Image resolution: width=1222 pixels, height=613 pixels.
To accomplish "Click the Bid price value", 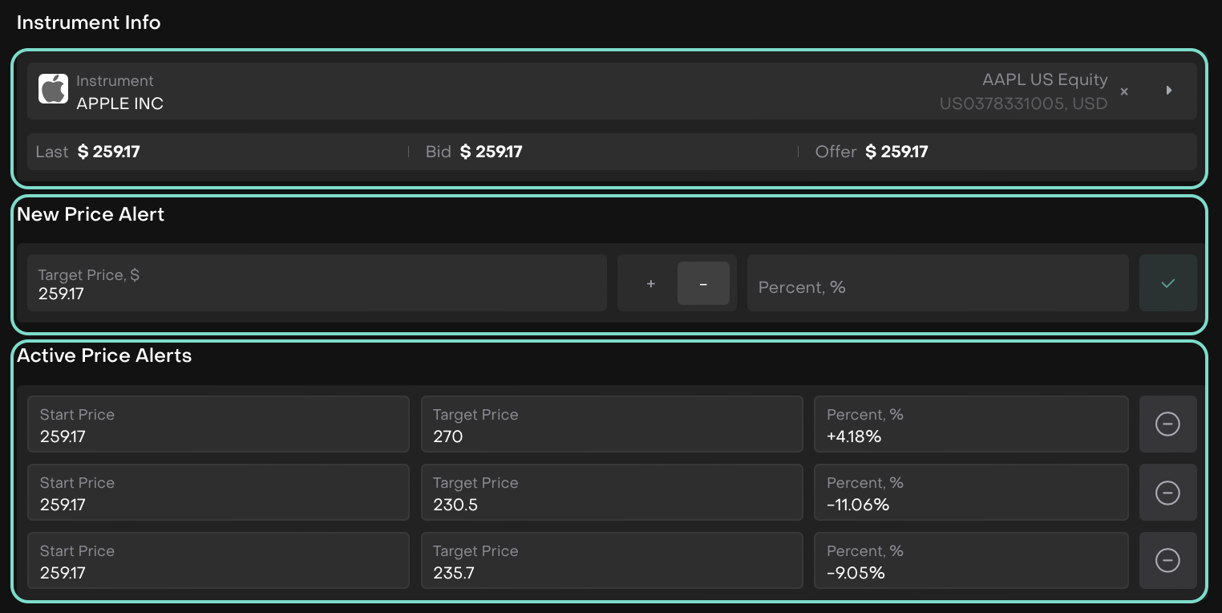I will click(491, 152).
